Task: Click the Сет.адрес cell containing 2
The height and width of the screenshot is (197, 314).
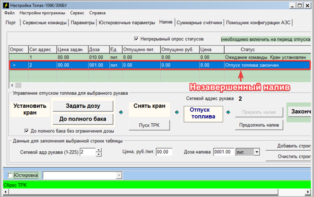Action: click(43, 65)
